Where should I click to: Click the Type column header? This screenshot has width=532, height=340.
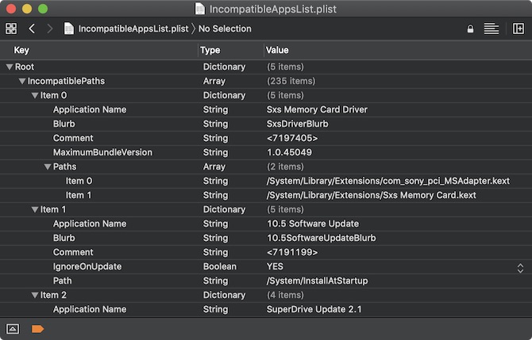click(210, 51)
